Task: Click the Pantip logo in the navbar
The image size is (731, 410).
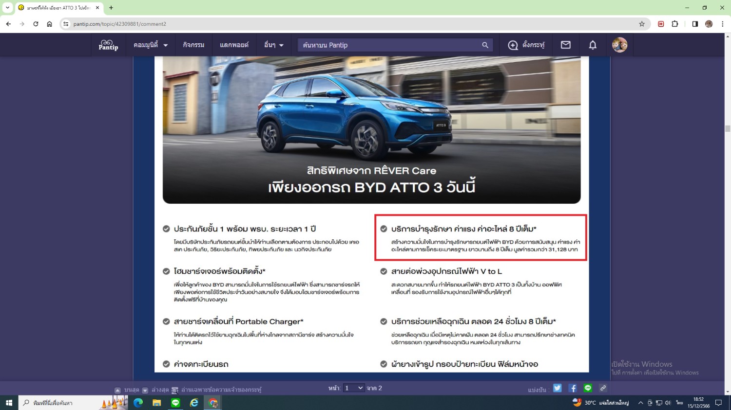Action: click(108, 45)
